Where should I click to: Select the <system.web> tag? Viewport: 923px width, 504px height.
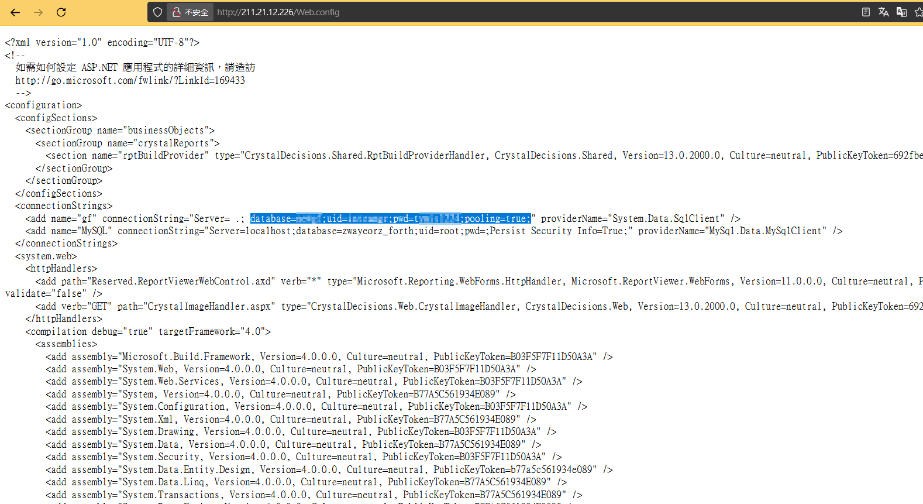click(46, 256)
